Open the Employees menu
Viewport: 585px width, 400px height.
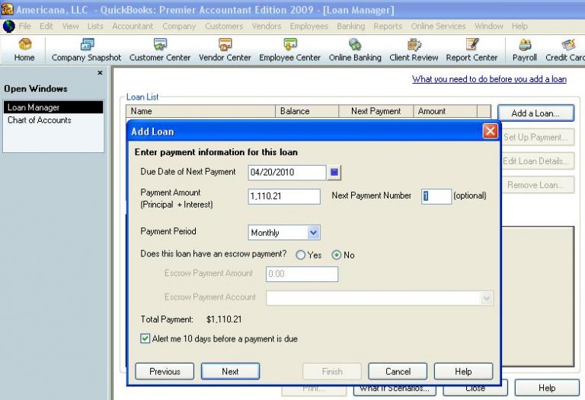coord(309,26)
